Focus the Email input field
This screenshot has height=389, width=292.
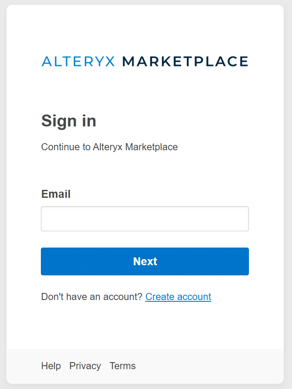(x=145, y=219)
